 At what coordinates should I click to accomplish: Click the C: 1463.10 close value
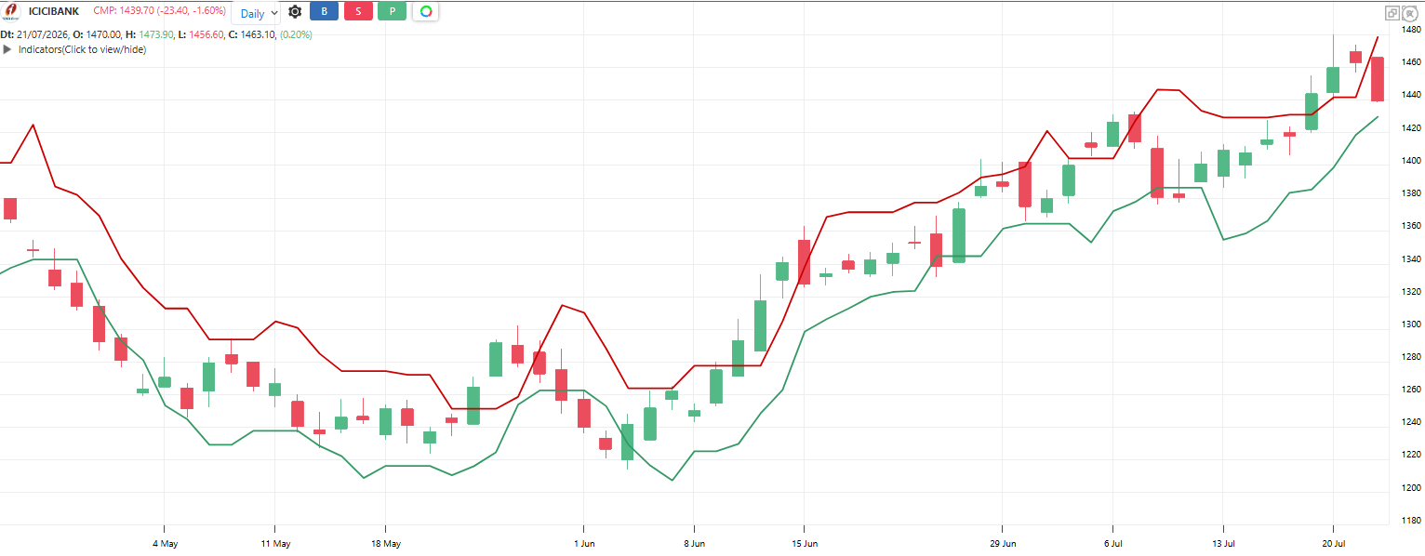(x=252, y=34)
